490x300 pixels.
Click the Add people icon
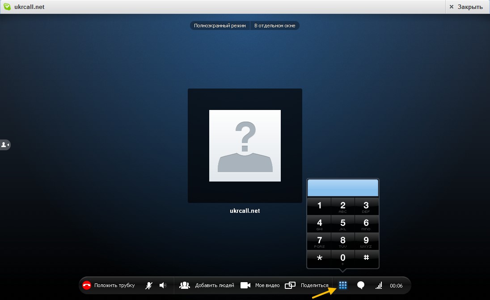[185, 285]
